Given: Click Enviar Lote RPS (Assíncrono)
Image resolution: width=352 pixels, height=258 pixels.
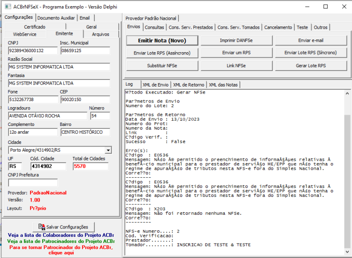Looking at the screenshot, I should (x=162, y=53).
